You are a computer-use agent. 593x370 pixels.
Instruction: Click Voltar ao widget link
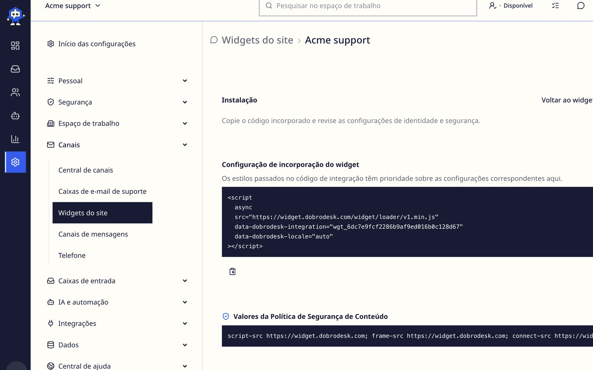pos(567,100)
